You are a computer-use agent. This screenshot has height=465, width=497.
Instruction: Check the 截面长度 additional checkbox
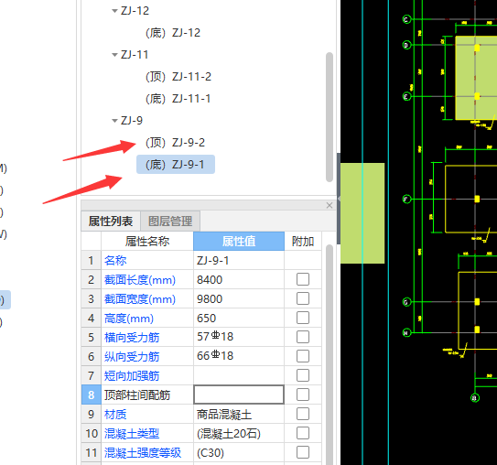click(303, 279)
